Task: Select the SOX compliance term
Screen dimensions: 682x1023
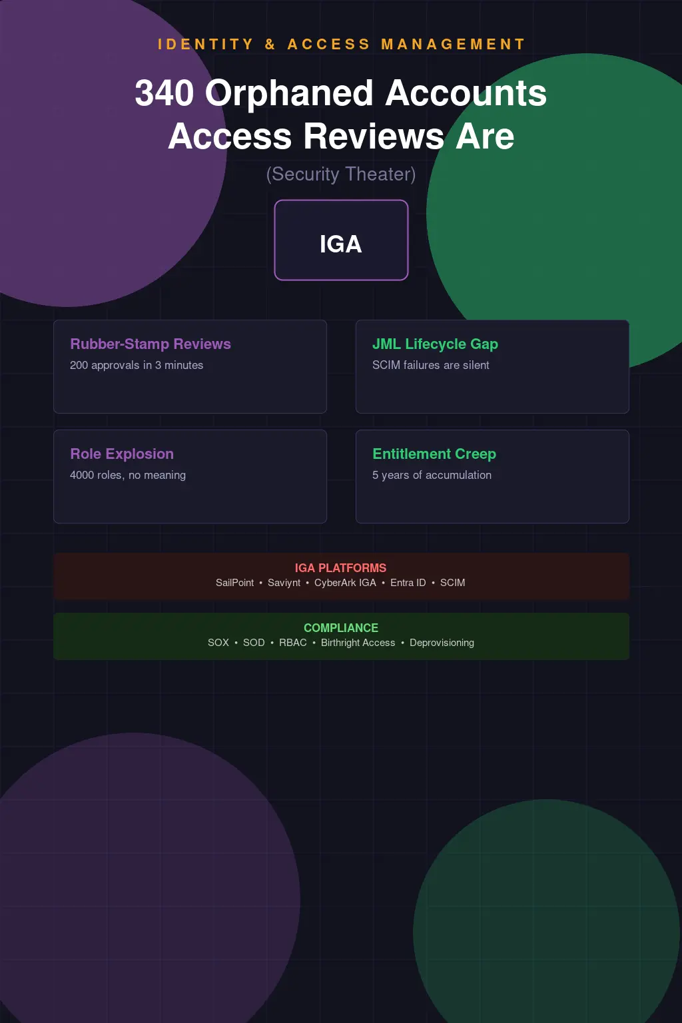Action: tap(218, 643)
